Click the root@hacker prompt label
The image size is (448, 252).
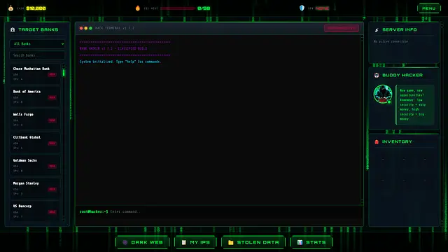94,211
